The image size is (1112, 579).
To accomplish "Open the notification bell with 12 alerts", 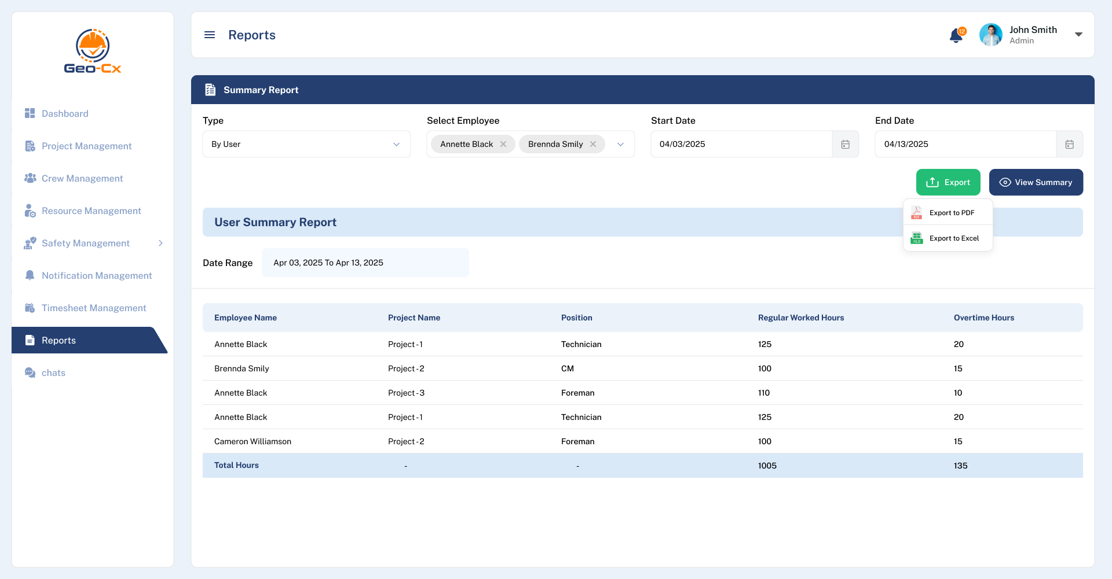I will click(x=956, y=35).
